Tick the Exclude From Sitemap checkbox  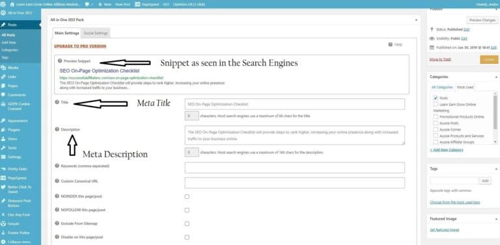coord(187,224)
